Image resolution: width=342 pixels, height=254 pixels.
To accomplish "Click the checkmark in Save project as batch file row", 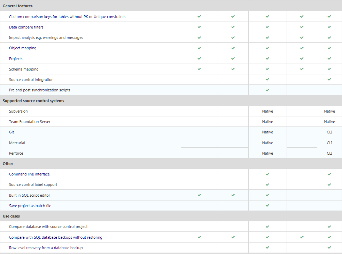I will [x=267, y=206].
